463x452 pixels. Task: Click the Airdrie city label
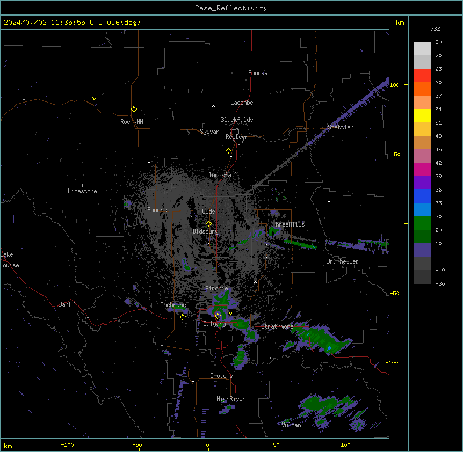[x=217, y=288]
